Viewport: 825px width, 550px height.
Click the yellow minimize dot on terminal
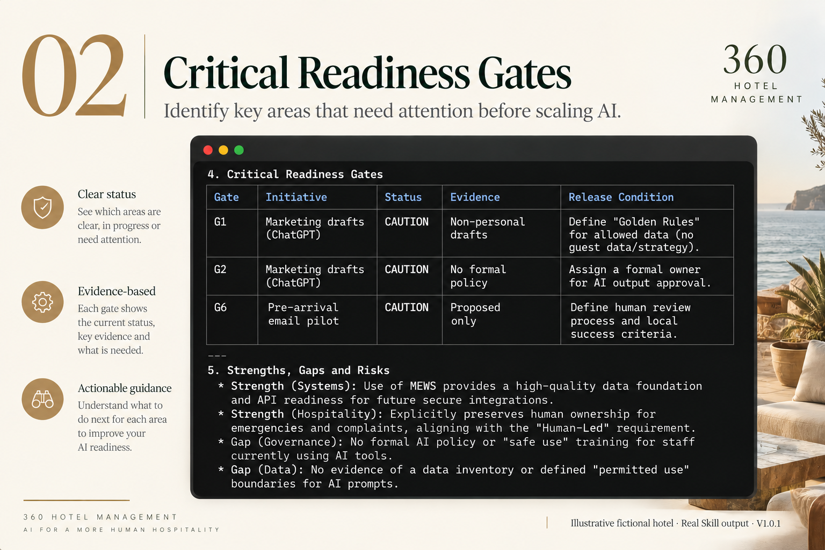click(223, 150)
